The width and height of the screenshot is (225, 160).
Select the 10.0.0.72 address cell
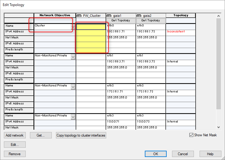pyautogui.click(x=151, y=123)
